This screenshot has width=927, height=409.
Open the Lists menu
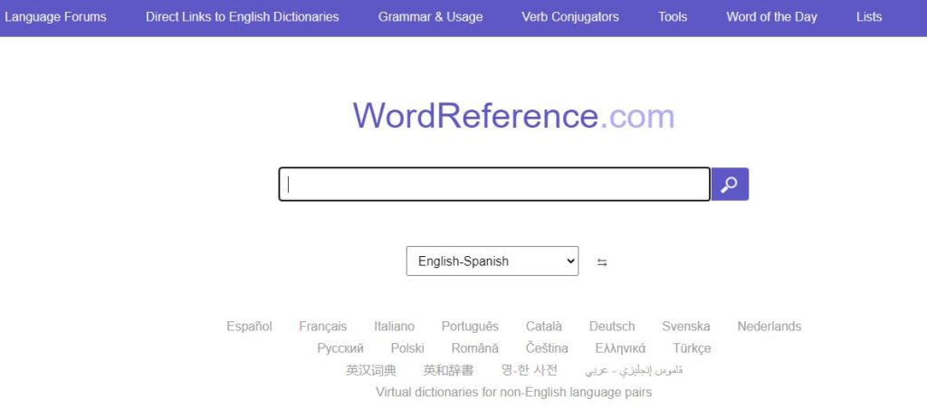[x=869, y=16]
